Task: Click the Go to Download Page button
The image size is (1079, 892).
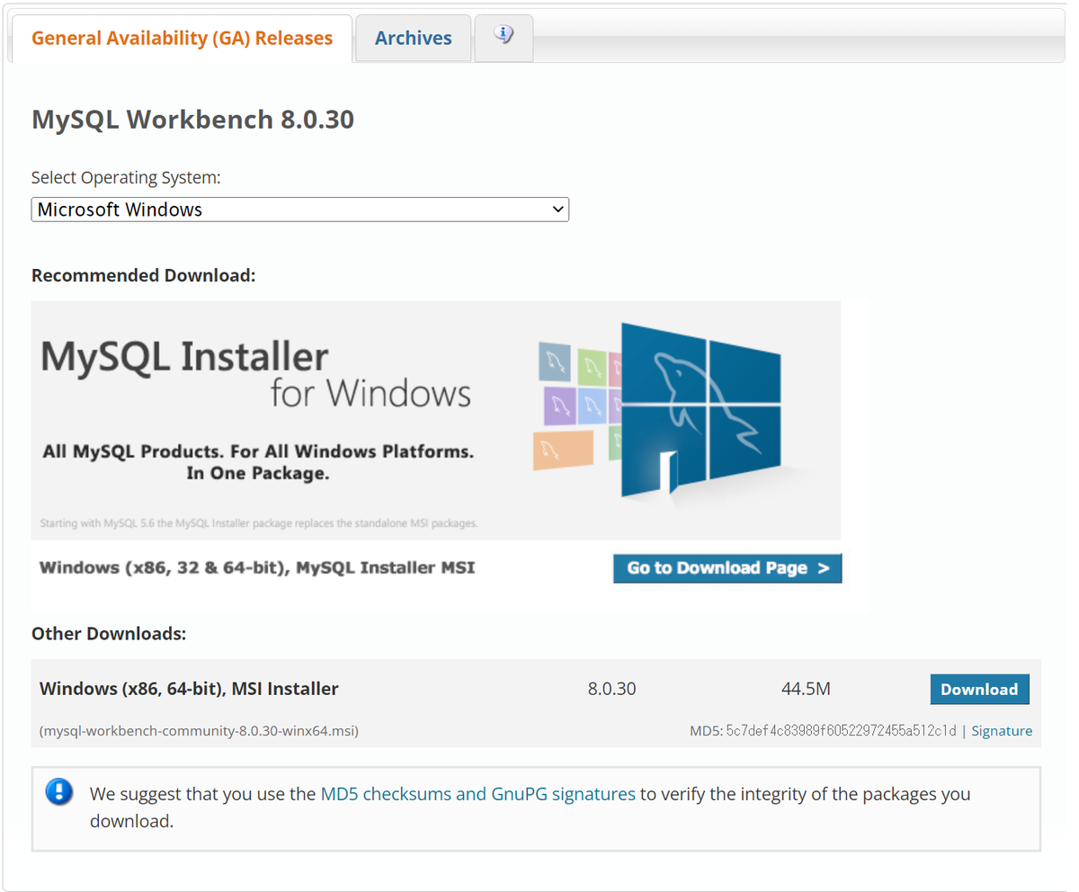Action: click(x=727, y=568)
